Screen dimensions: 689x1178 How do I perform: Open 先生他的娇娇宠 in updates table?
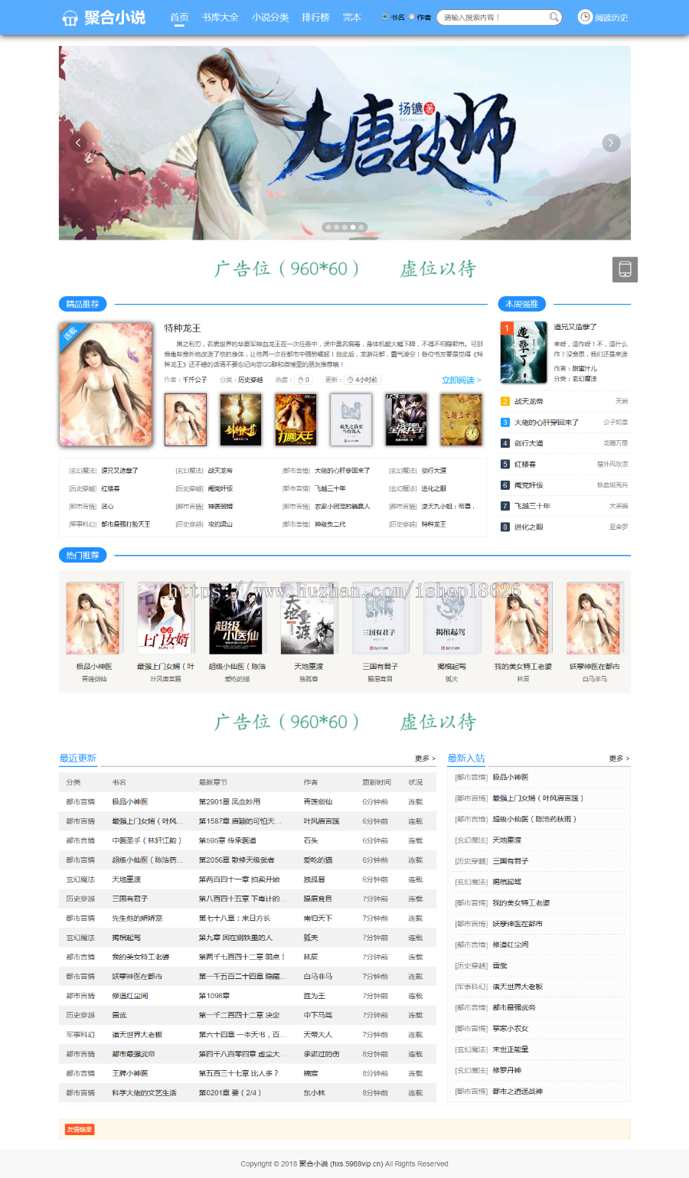(x=137, y=919)
